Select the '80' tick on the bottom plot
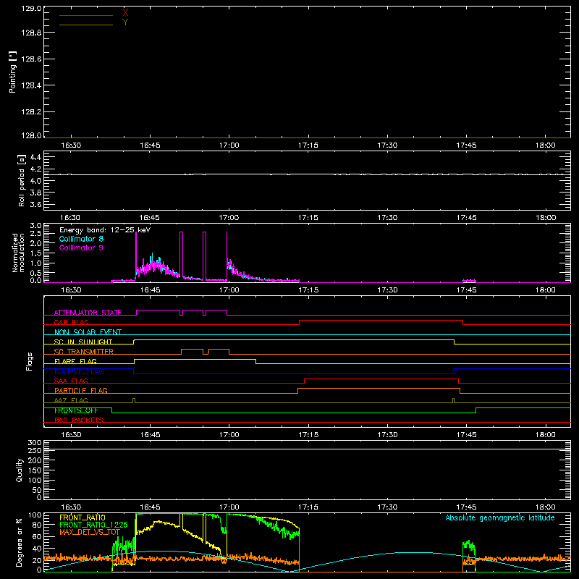The height and width of the screenshot is (579, 579). point(37,525)
